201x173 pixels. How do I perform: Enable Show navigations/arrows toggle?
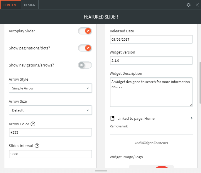(x=85, y=65)
